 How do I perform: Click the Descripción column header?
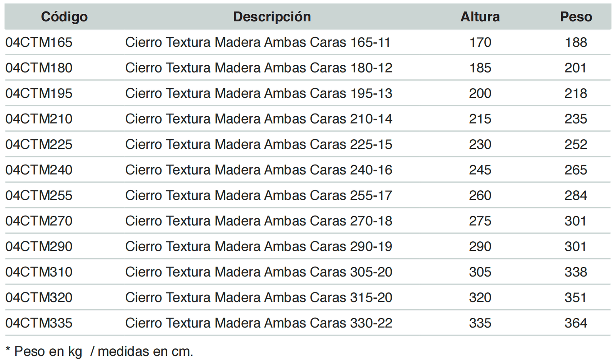(x=272, y=17)
